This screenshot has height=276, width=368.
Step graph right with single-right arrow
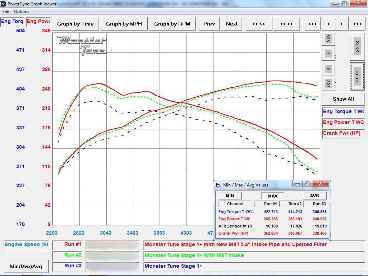coord(341,24)
